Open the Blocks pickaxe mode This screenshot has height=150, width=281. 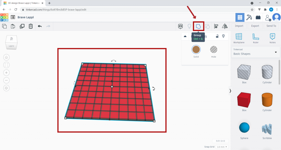click(249, 17)
